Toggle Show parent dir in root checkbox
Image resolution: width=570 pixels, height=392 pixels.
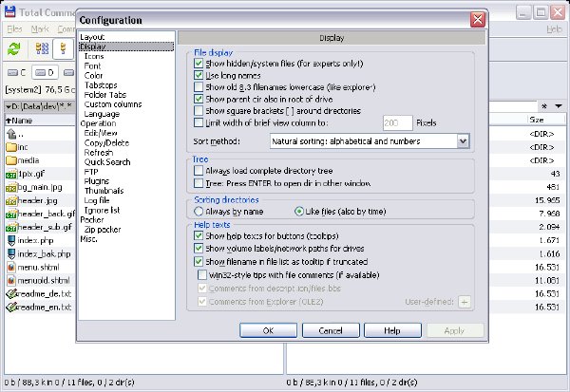(199, 99)
